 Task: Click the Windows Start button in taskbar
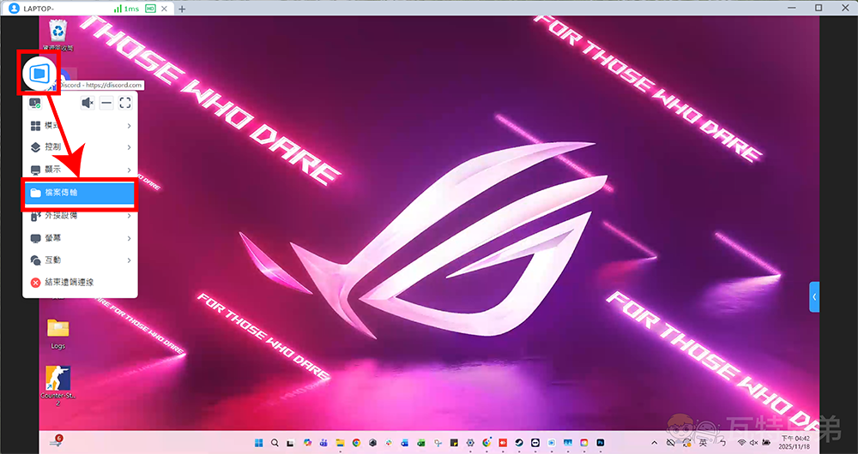tap(257, 443)
